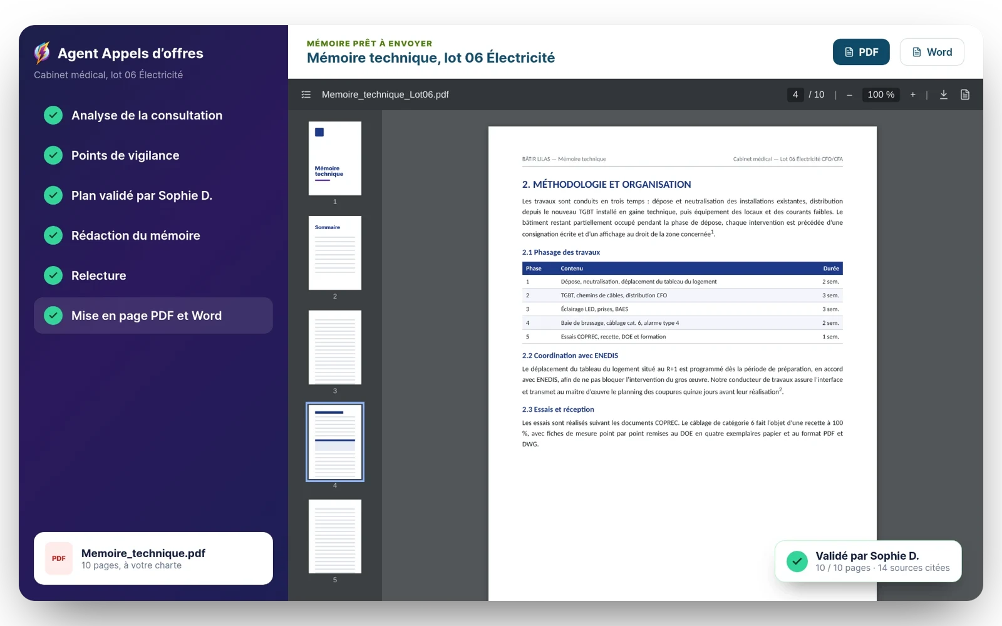Image resolution: width=1002 pixels, height=626 pixels.
Task: Export with the PDF button
Action: (x=861, y=52)
